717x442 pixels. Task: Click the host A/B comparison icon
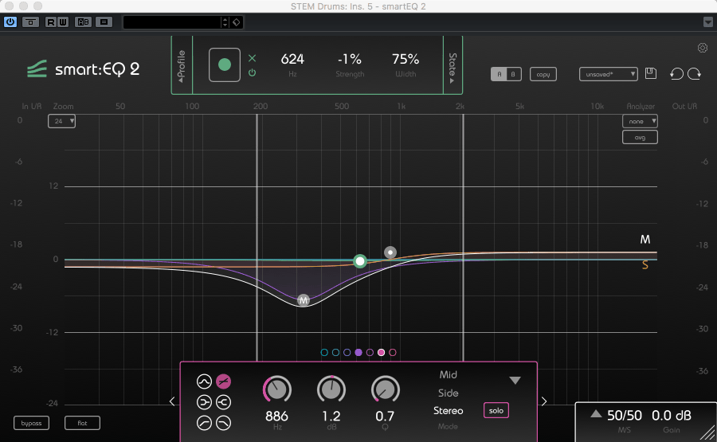83,22
